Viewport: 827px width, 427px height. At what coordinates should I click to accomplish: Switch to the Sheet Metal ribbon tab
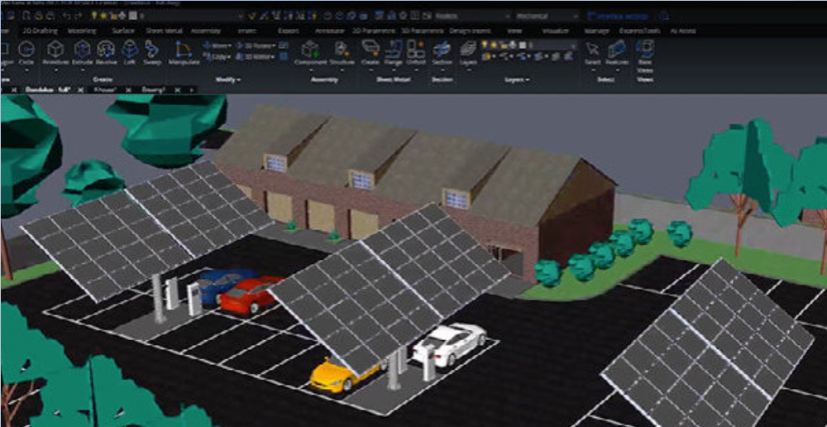pyautogui.click(x=164, y=31)
